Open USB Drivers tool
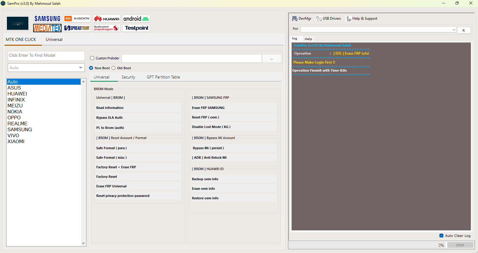 coord(329,18)
